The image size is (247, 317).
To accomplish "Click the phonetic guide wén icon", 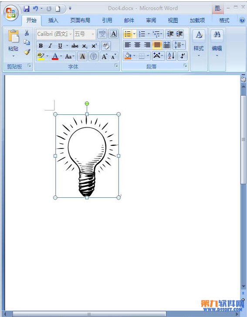I will pos(102,34).
